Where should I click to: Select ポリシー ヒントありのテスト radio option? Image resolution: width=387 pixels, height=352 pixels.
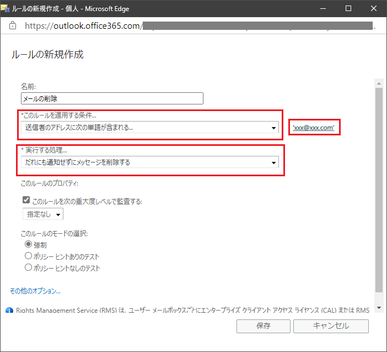click(29, 256)
